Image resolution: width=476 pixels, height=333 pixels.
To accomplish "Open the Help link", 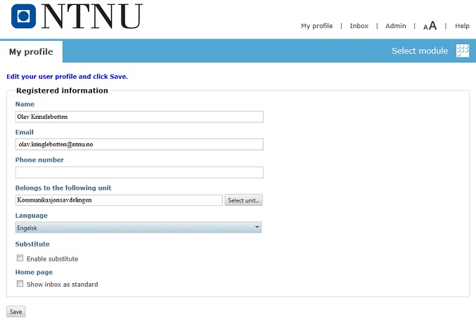I will [x=462, y=26].
